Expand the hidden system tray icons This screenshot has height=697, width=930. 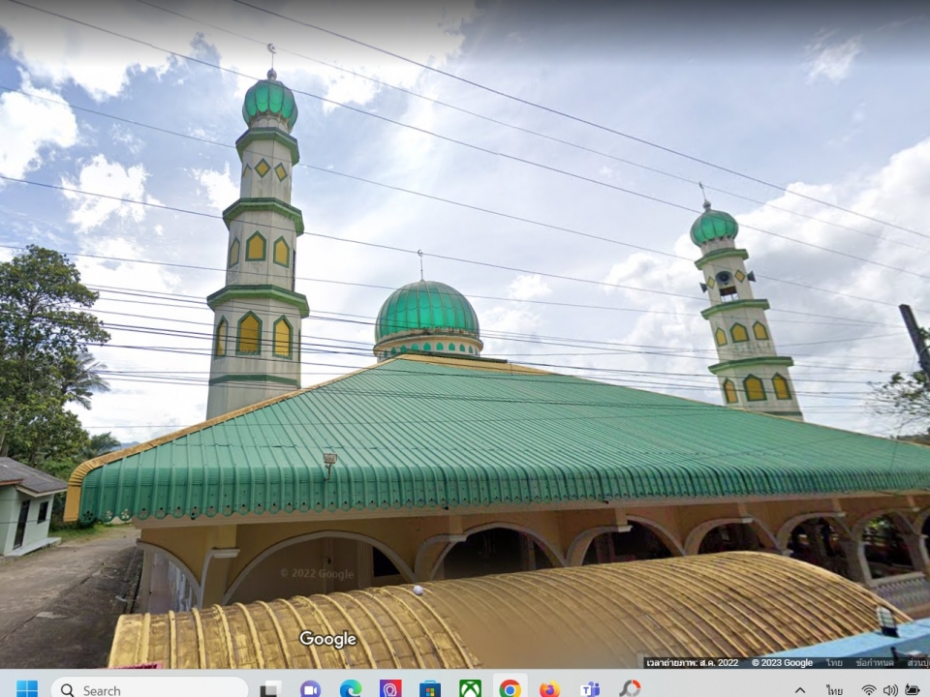[x=800, y=690]
